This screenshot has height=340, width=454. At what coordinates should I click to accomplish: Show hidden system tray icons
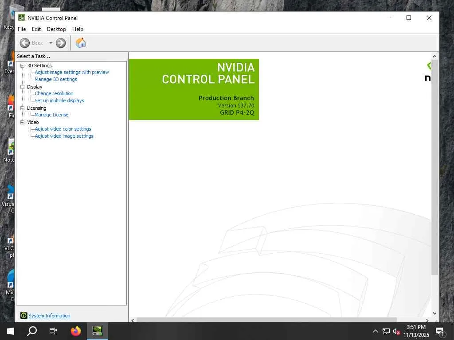tap(375, 331)
